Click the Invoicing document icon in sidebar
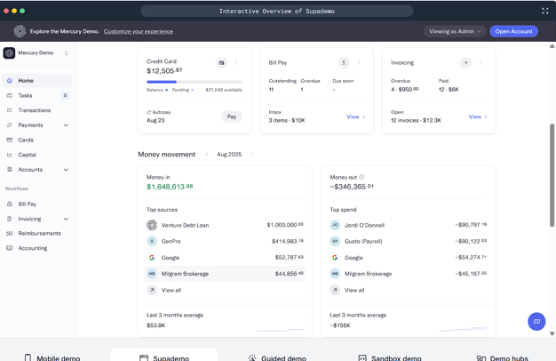The width and height of the screenshot is (556, 361). coord(10,219)
